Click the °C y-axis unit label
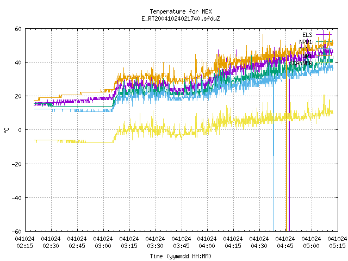 (7, 130)
